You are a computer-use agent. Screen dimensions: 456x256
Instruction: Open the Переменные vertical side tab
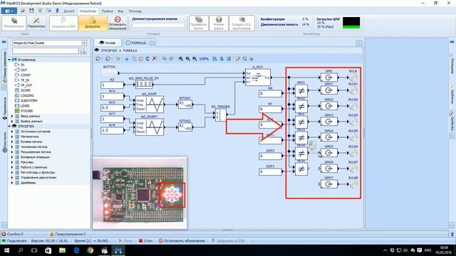(x=4, y=108)
